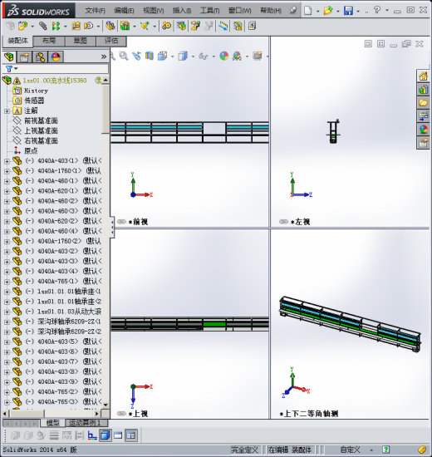Open the FeatureManager design tree tab
Screen dimensions: 432x457
9,57
